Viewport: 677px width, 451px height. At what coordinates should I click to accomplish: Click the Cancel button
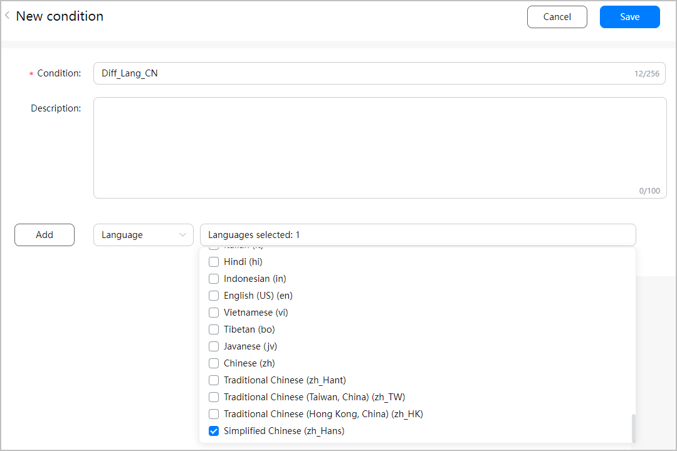pos(557,17)
